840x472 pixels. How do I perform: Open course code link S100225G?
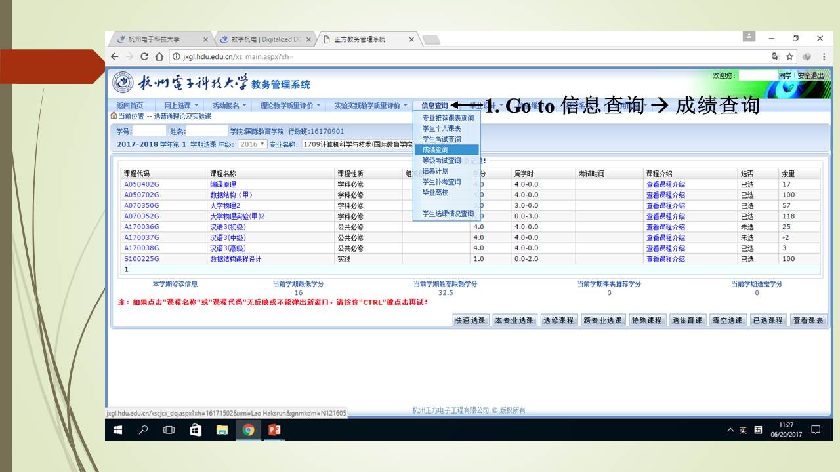(x=142, y=259)
